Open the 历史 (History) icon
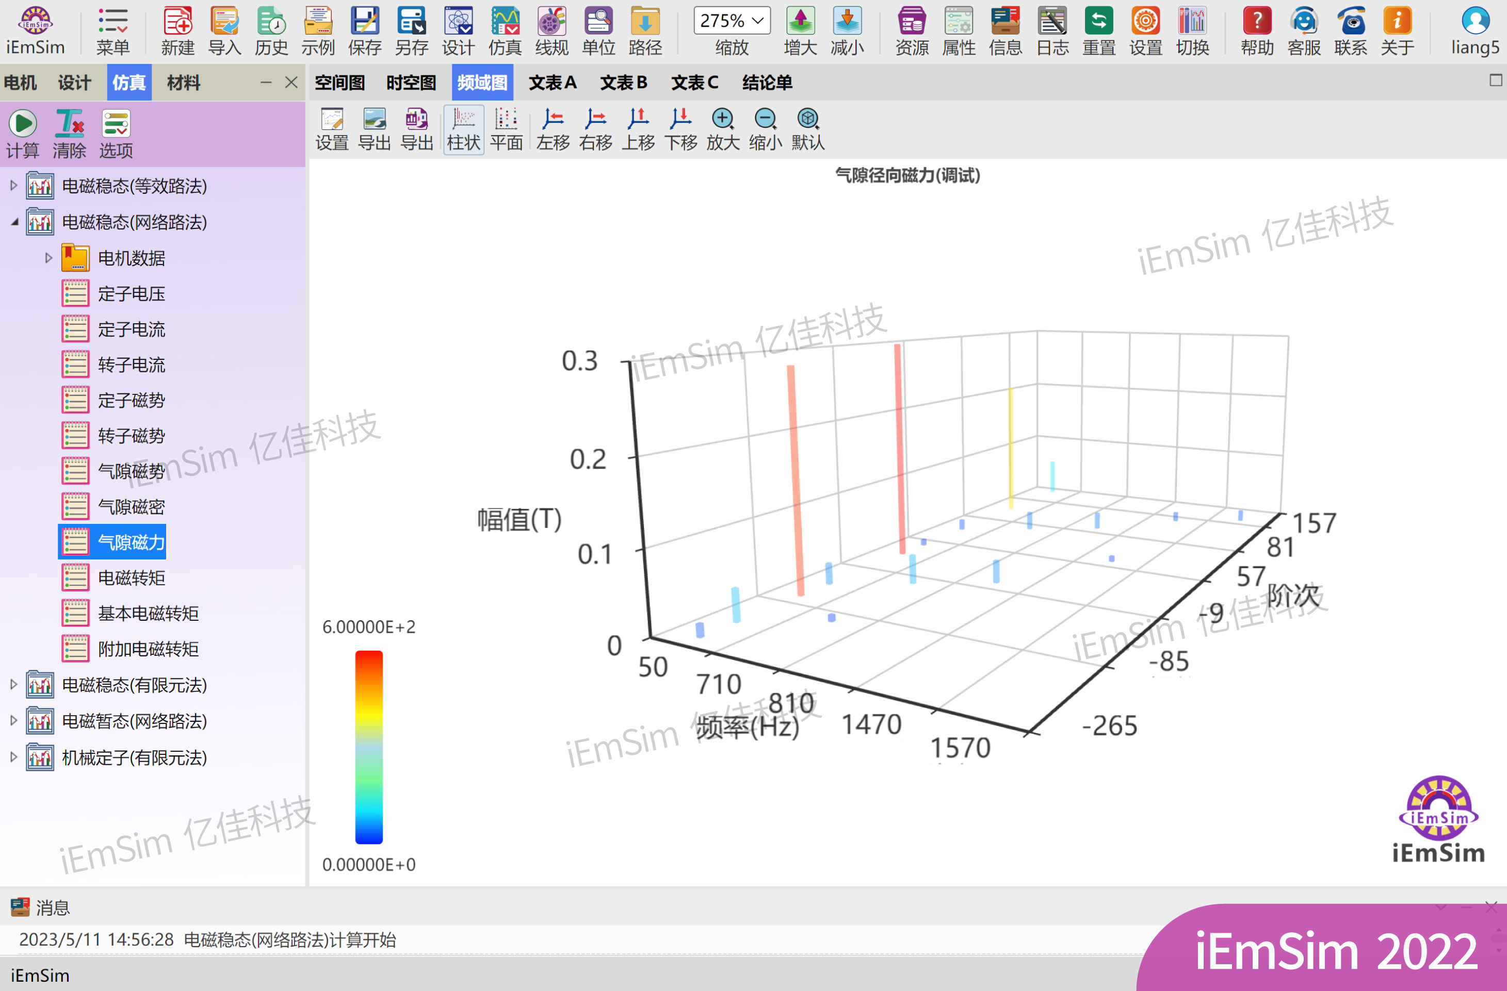The height and width of the screenshot is (991, 1507). point(271,30)
